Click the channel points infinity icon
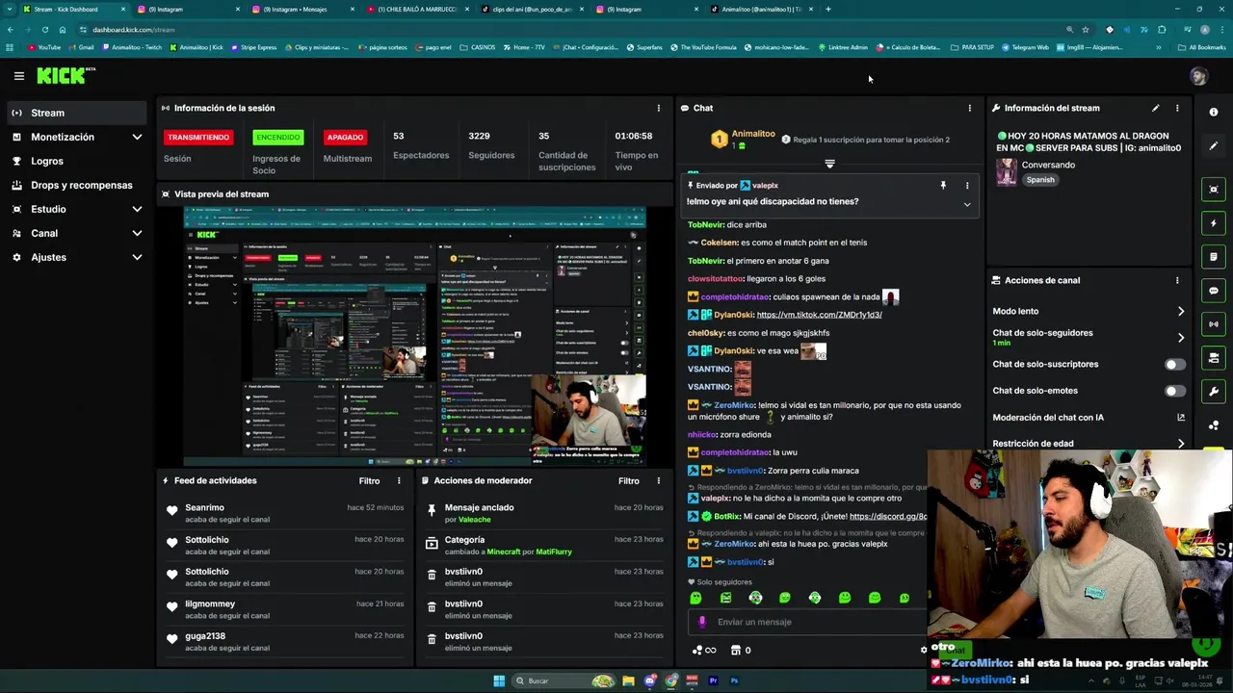Image resolution: width=1233 pixels, height=693 pixels. pos(704,650)
